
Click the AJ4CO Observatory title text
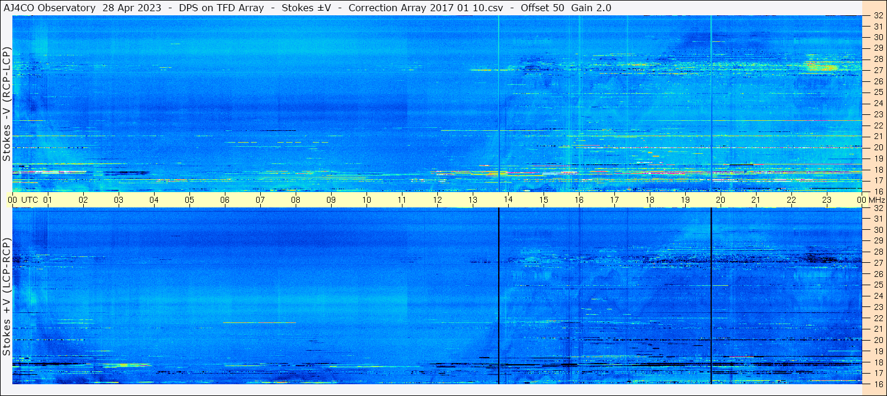pyautogui.click(x=49, y=8)
